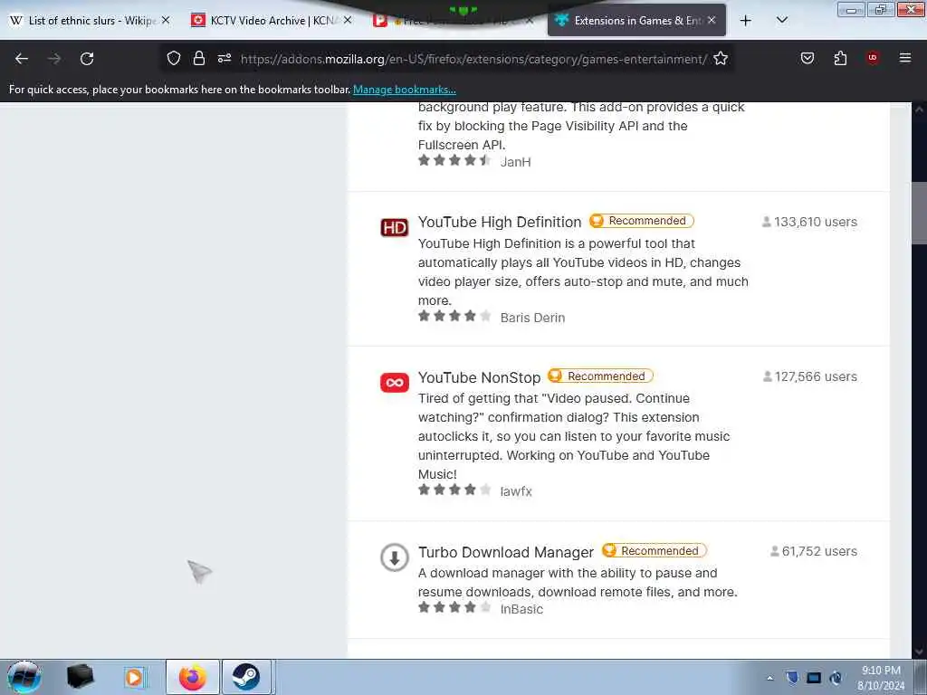Close the List of ethnic slurs tab
Viewport: 927px width, 695px height.
166,20
